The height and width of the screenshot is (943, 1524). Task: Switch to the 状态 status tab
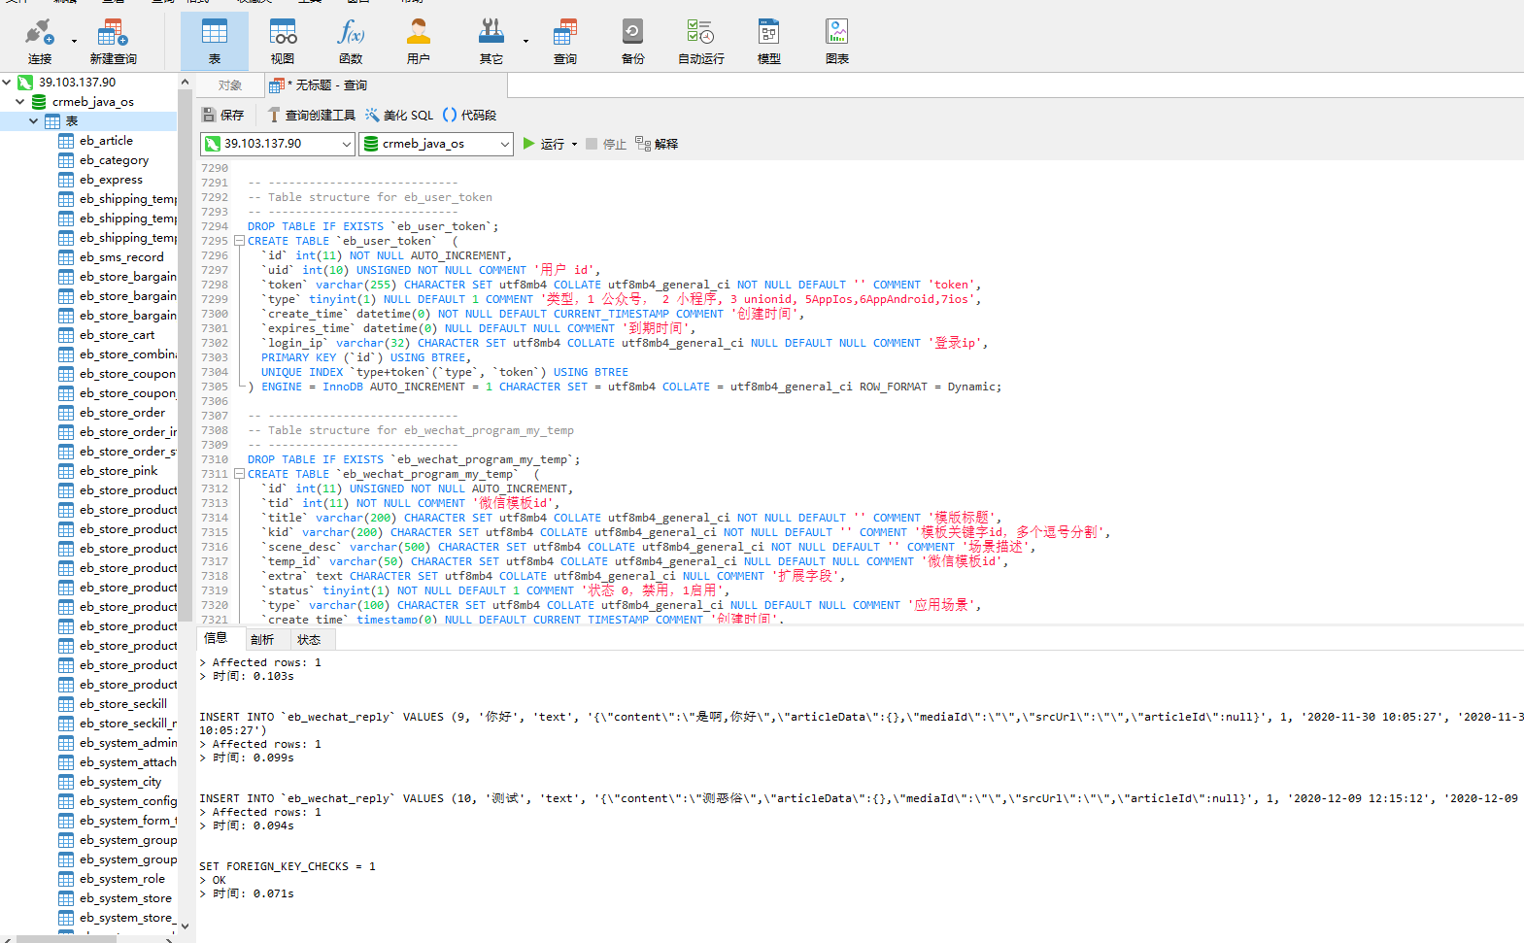(309, 639)
